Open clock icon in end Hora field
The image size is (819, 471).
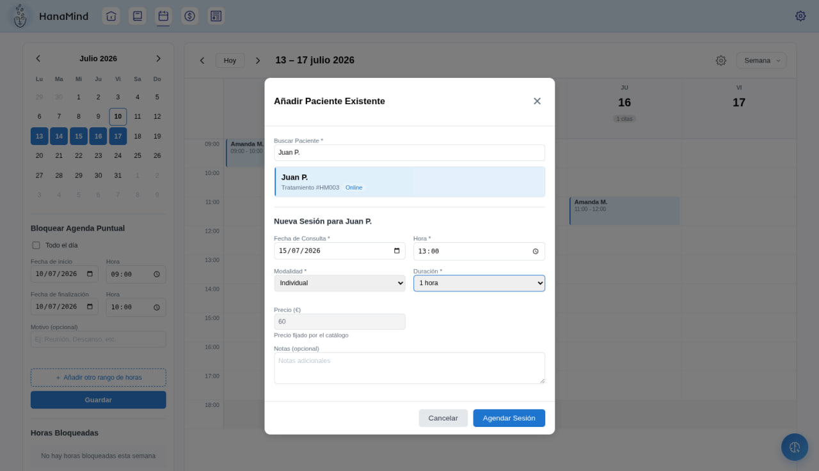(157, 307)
